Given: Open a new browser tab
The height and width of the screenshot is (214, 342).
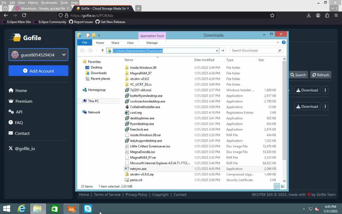Looking at the screenshot, I should pyautogui.click(x=138, y=8).
